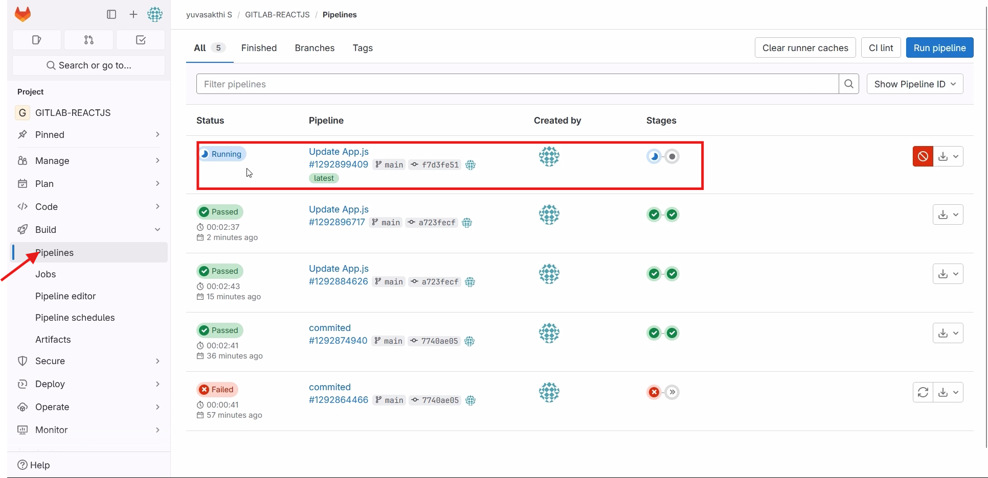Open artifacts download dropdown for pipeline #1292896717
The height and width of the screenshot is (478, 988).
click(948, 214)
